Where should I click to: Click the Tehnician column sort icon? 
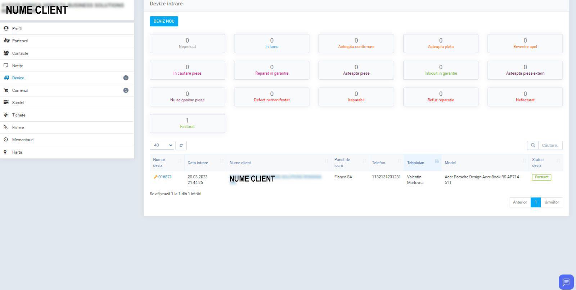tap(437, 161)
